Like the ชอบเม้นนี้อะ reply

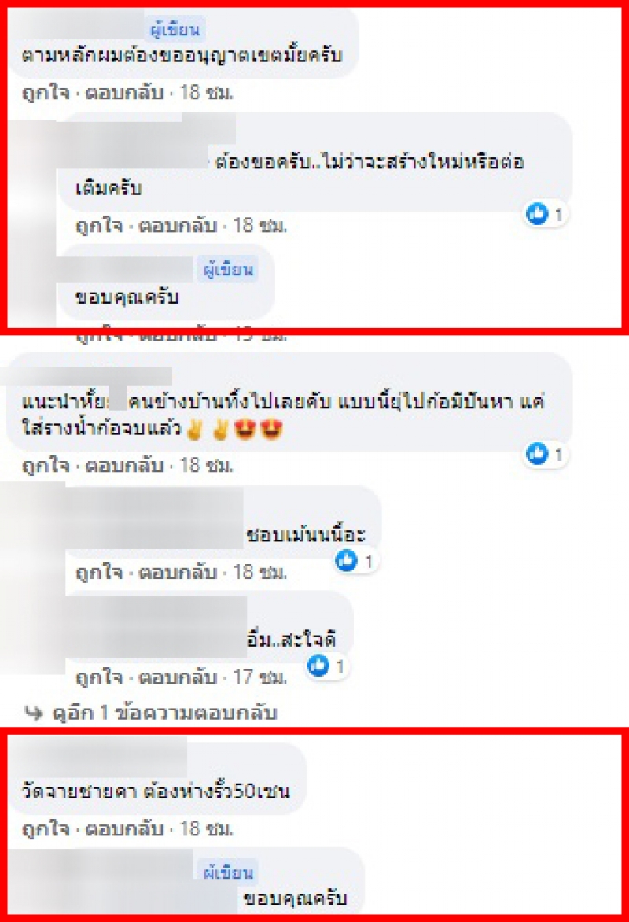(99, 572)
